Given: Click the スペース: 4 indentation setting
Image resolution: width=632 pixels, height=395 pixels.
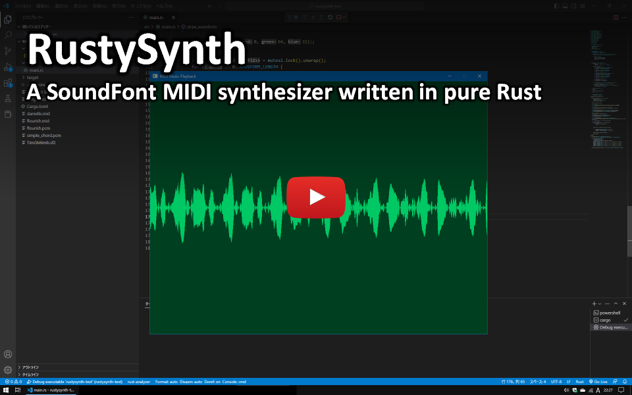Looking at the screenshot, I should (538, 382).
